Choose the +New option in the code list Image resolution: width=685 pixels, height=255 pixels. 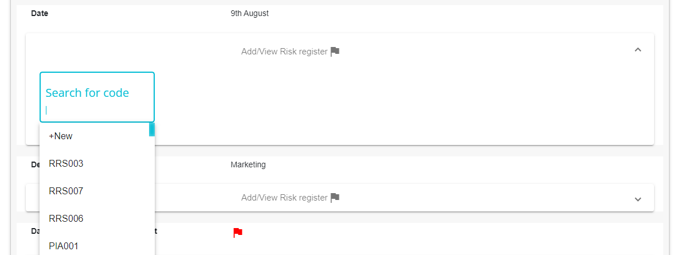pos(95,136)
